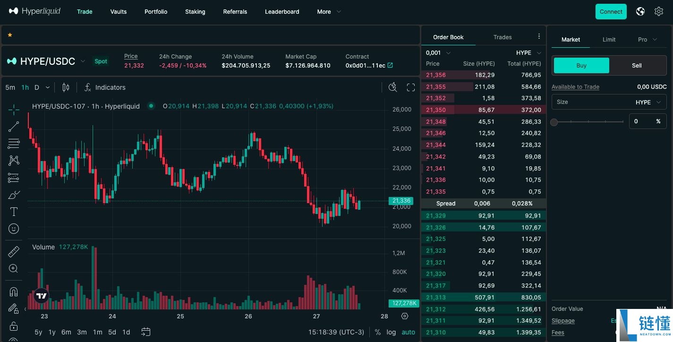Image resolution: width=673 pixels, height=342 pixels.
Task: Click the percentage input box
Action: click(x=647, y=121)
